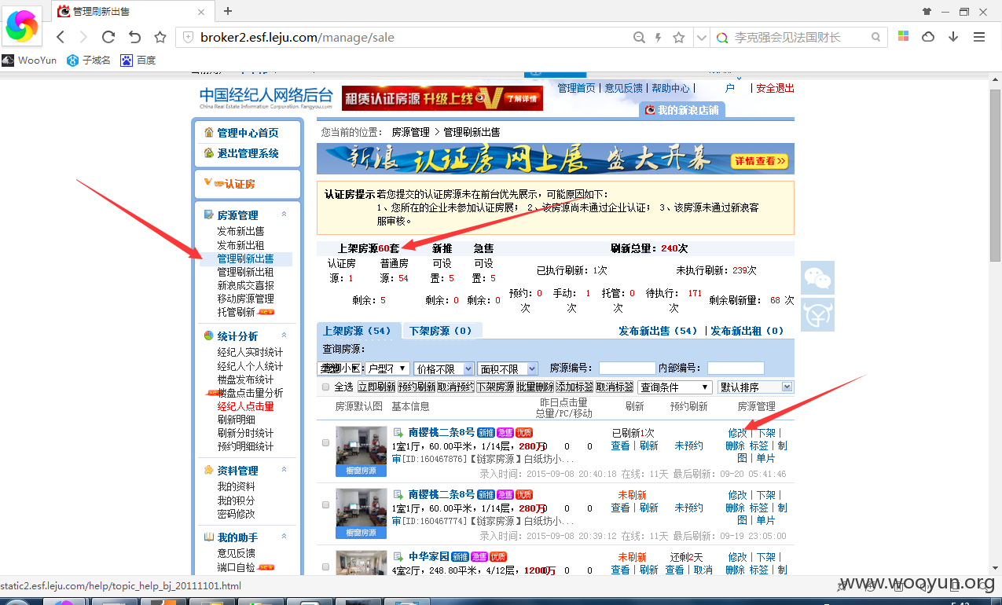Check the listing with ID 160467876
This screenshot has width=1002, height=605.
click(325, 443)
